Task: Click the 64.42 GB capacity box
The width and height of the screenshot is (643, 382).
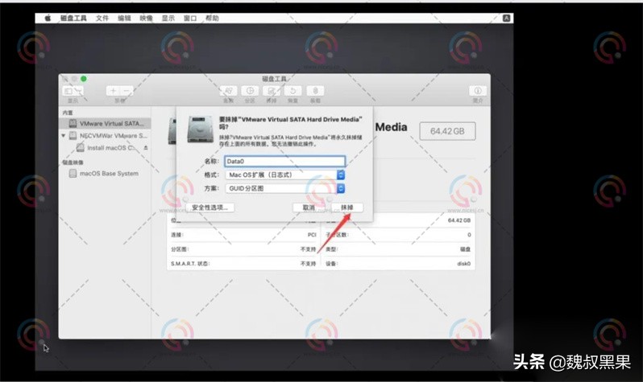Action: coord(447,131)
